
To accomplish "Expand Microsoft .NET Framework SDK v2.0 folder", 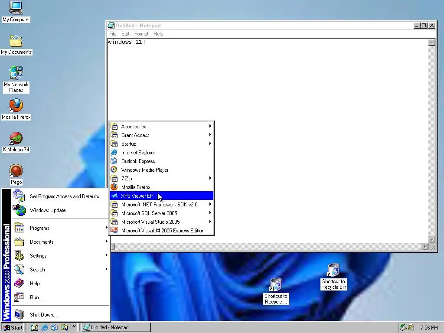I will 161,205.
